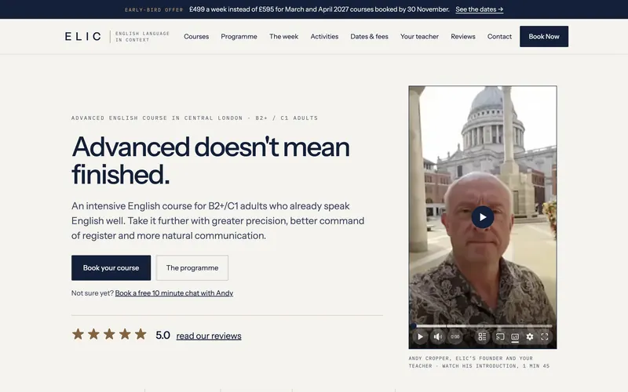Viewport: 628px width, 392px height.
Task: Cast the video using the cast icon
Action: coord(500,337)
